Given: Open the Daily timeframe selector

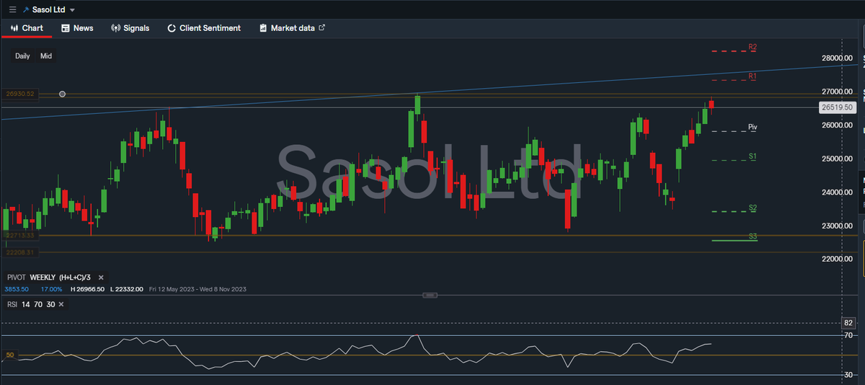Looking at the screenshot, I should tap(22, 56).
